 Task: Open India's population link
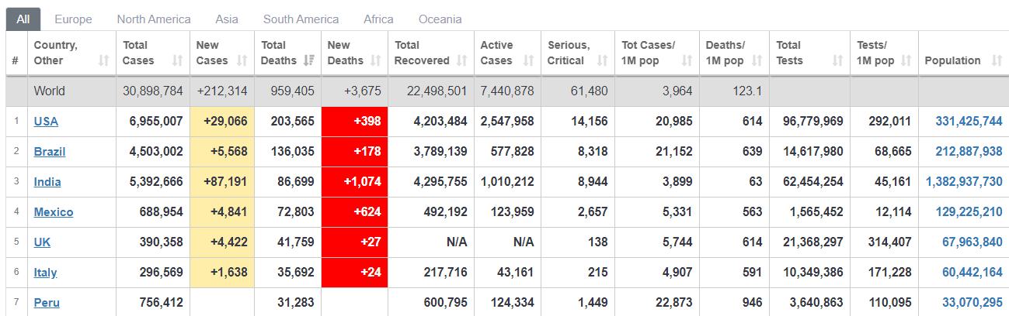[964, 182]
